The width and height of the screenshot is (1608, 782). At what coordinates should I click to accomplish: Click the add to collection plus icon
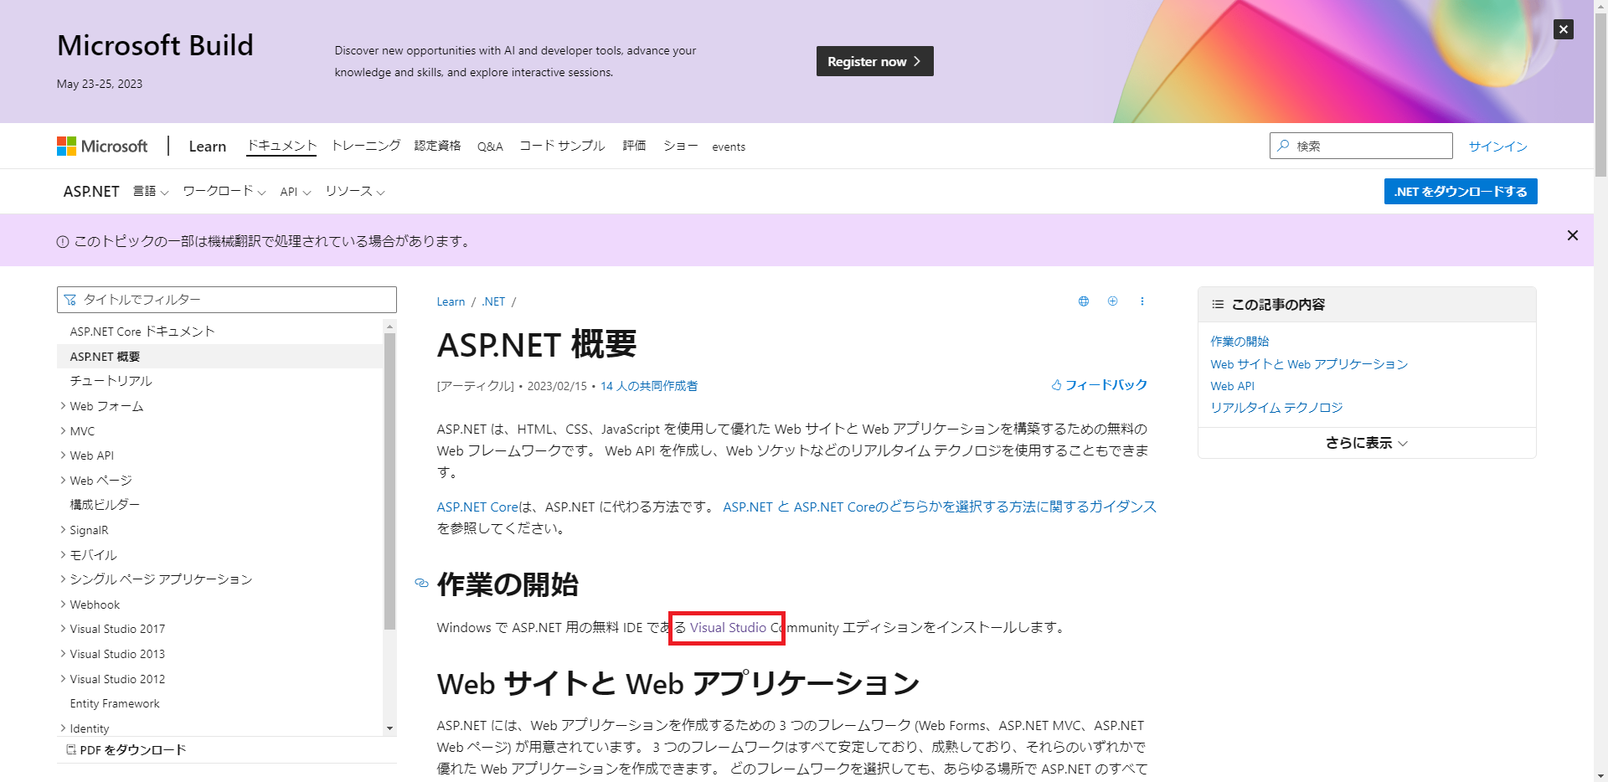[1112, 301]
